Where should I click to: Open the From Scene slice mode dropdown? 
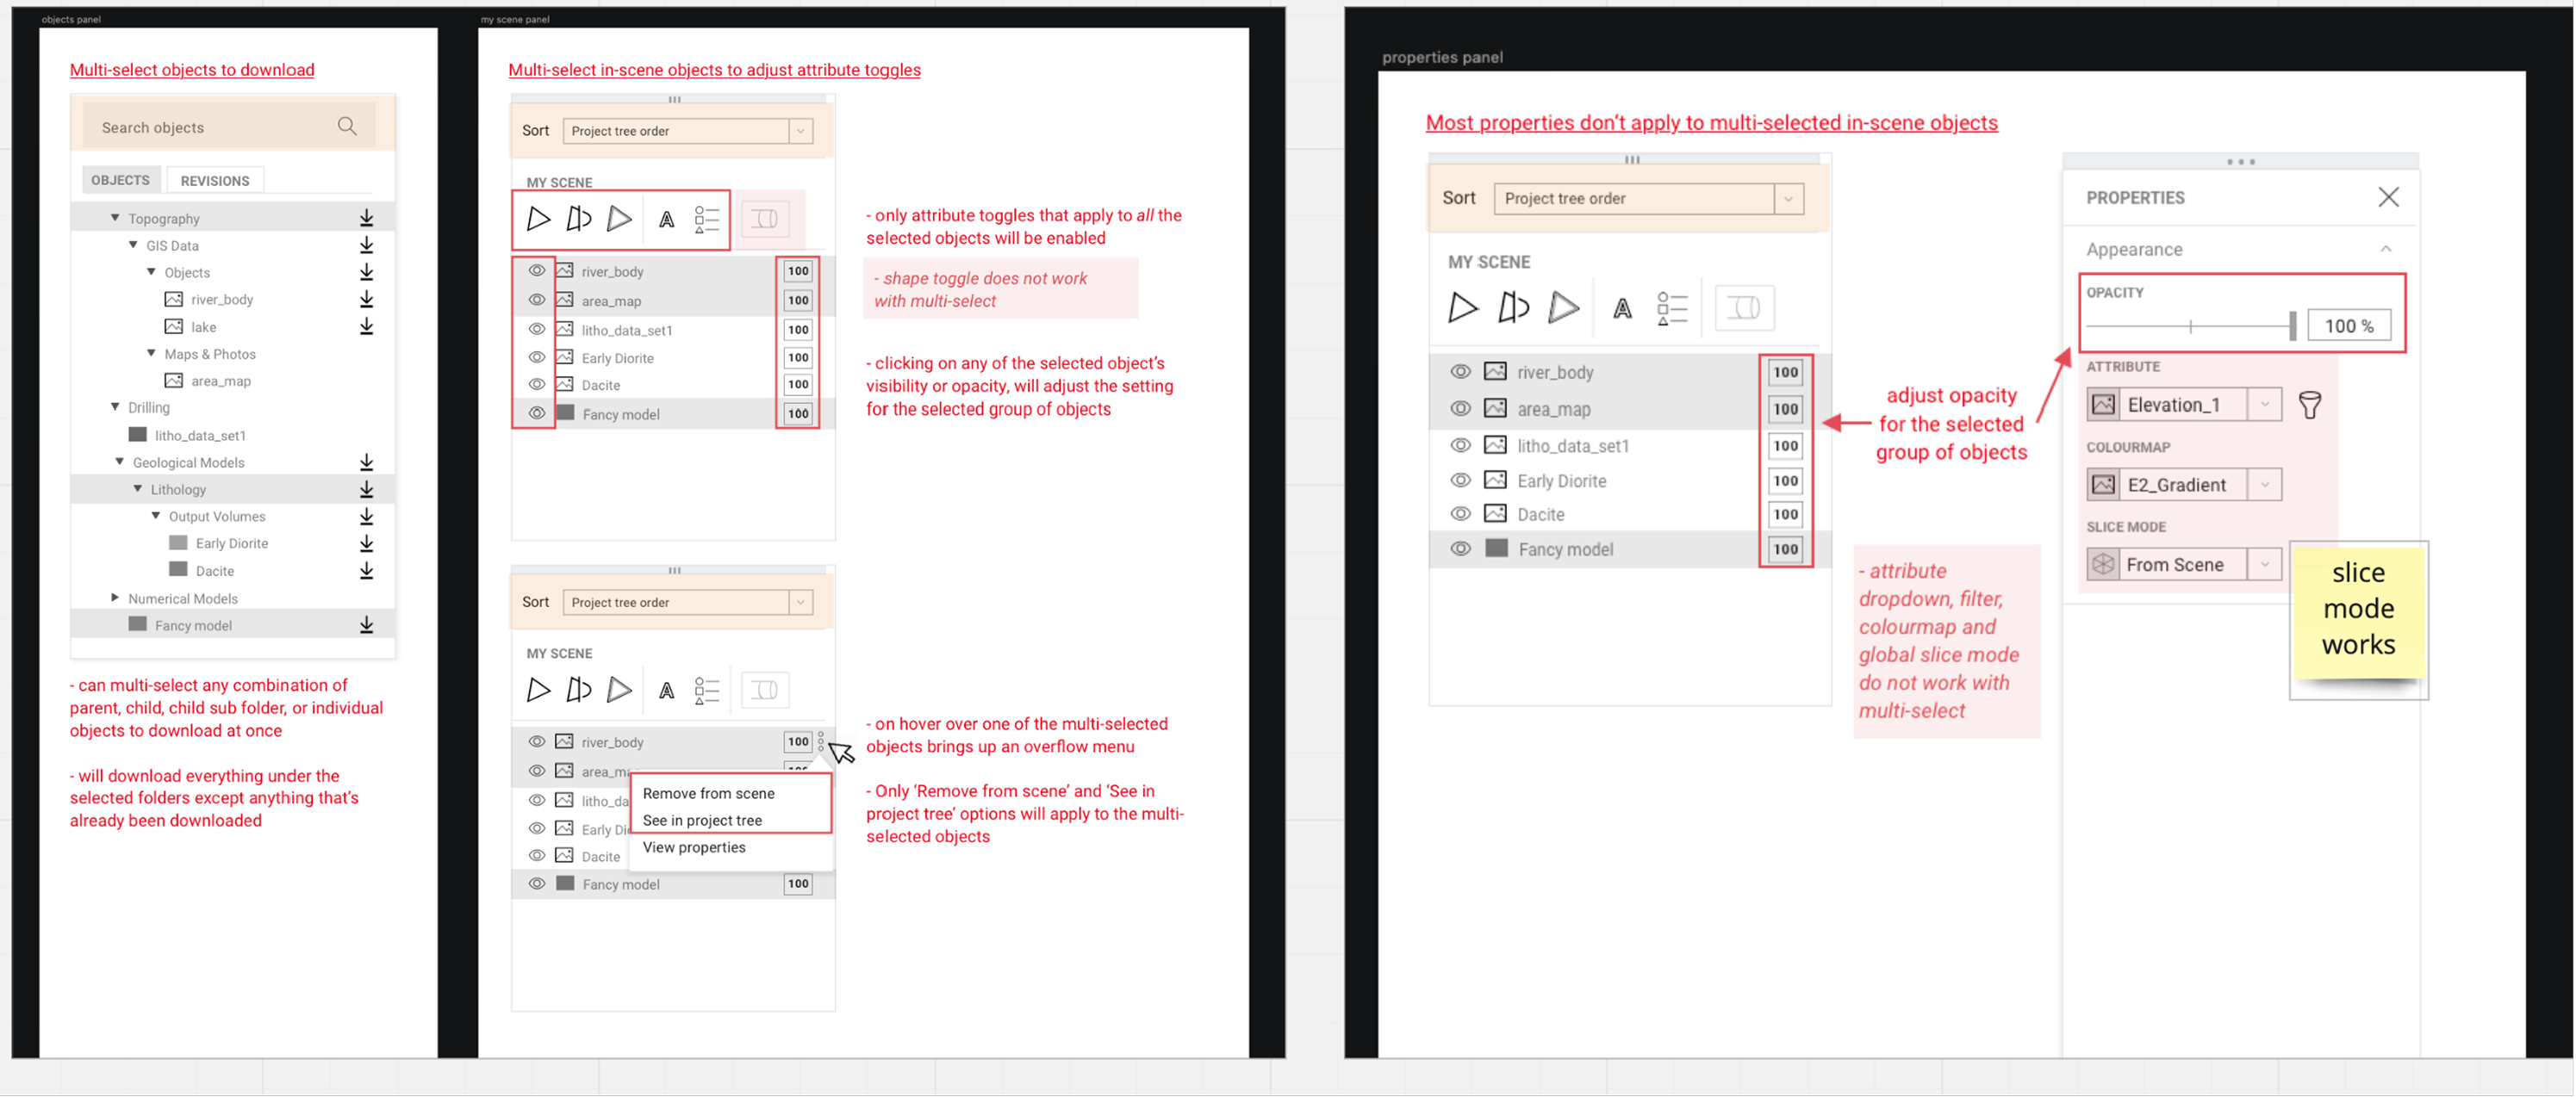coord(2184,565)
